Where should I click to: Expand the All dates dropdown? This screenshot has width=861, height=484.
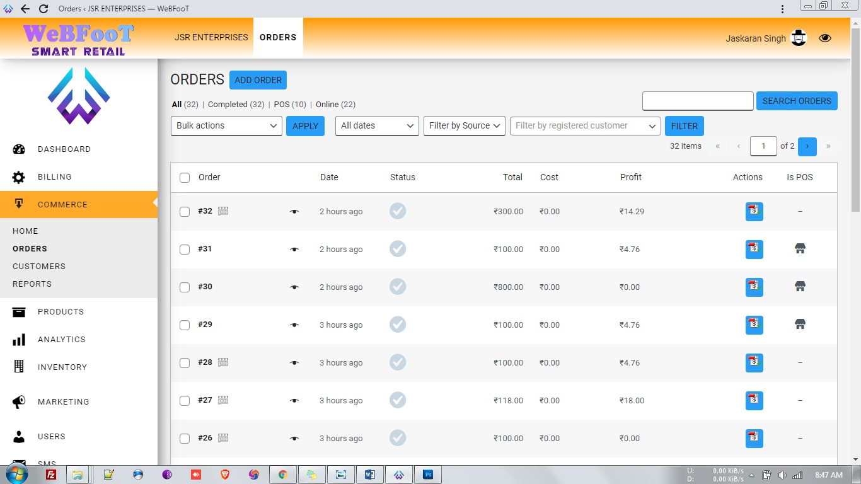click(377, 126)
